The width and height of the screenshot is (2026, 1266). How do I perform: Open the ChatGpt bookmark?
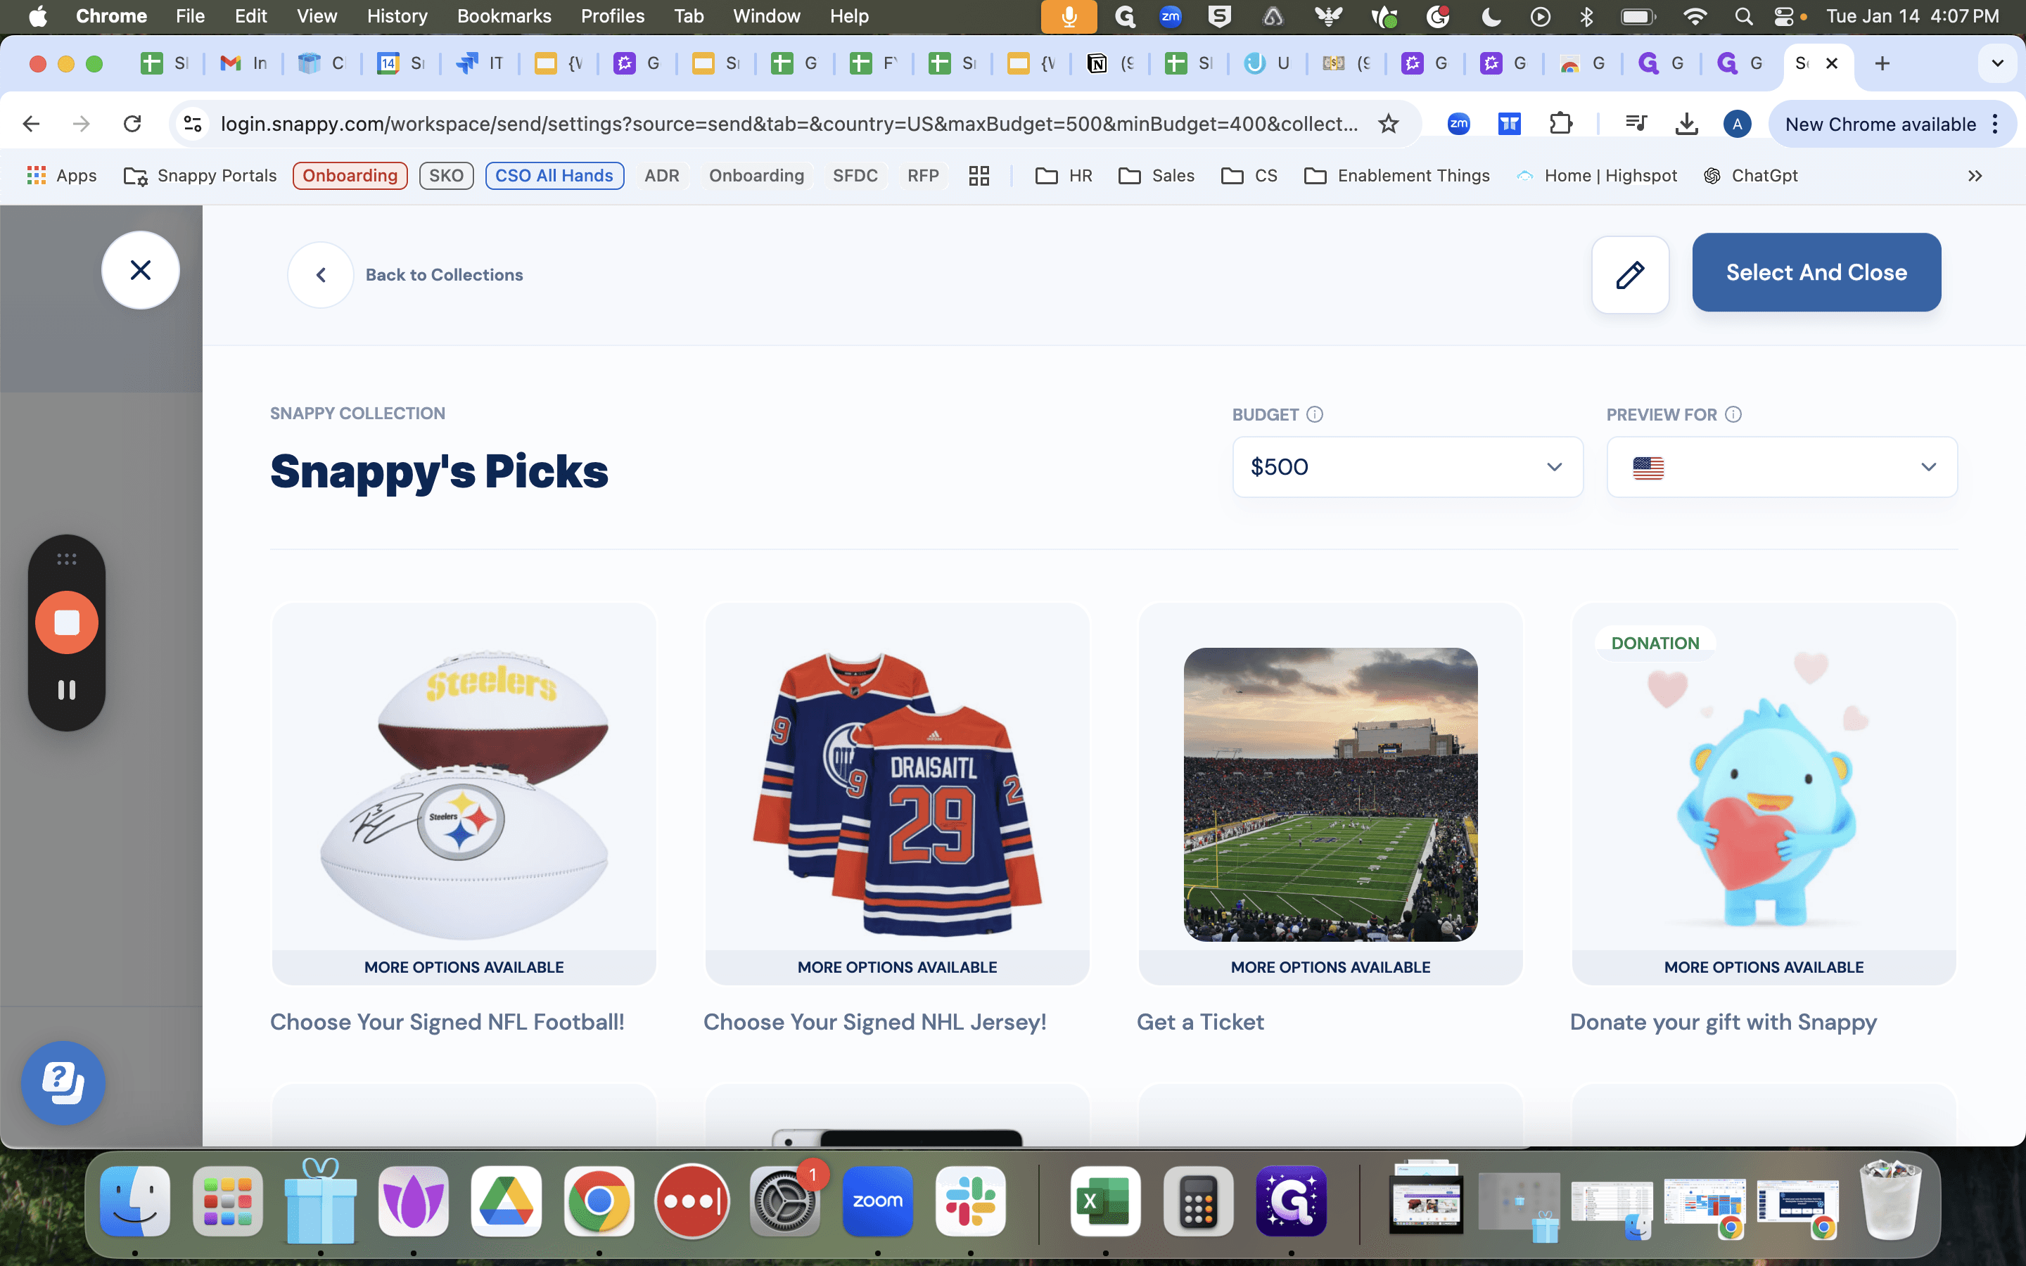1750,175
